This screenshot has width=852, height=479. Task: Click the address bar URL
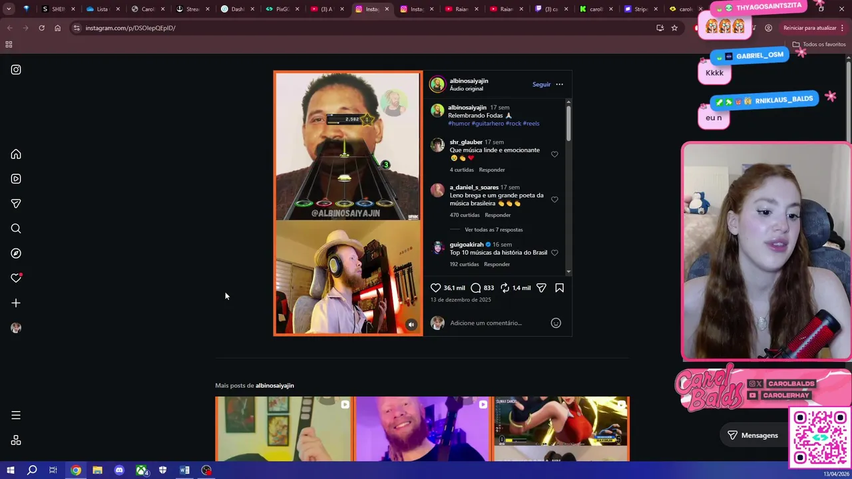(130, 28)
